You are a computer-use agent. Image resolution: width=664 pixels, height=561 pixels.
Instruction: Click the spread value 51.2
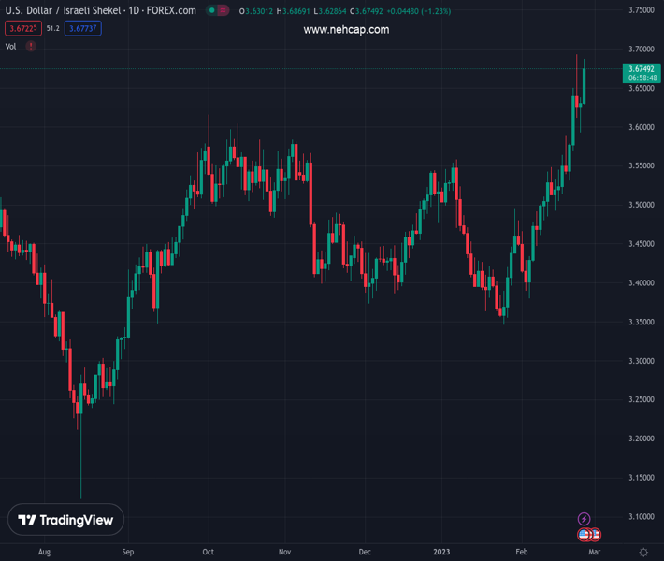point(53,29)
